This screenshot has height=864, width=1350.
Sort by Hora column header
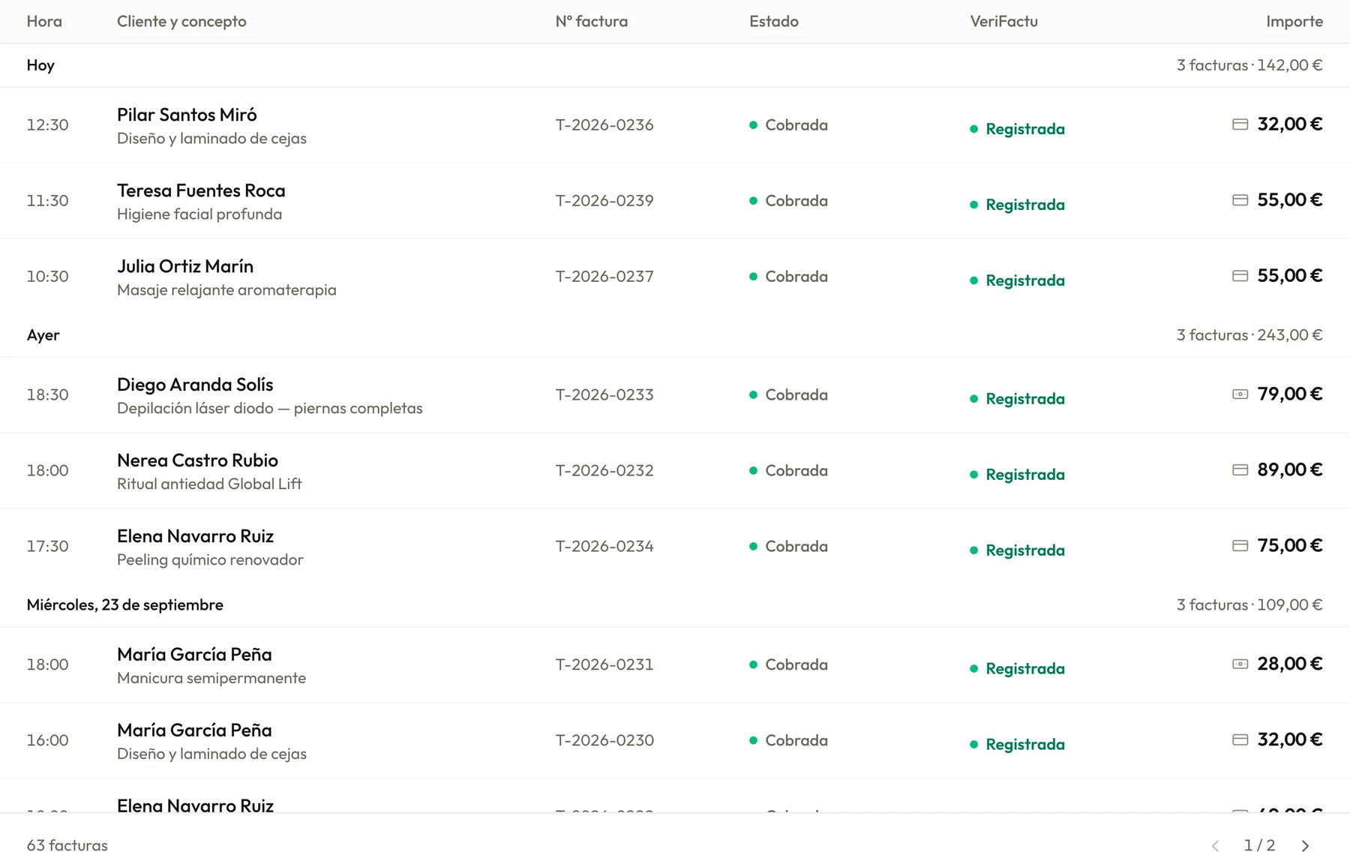click(x=44, y=22)
